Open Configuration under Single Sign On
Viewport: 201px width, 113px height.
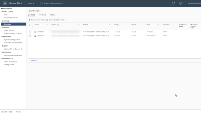click(x=9, y=65)
